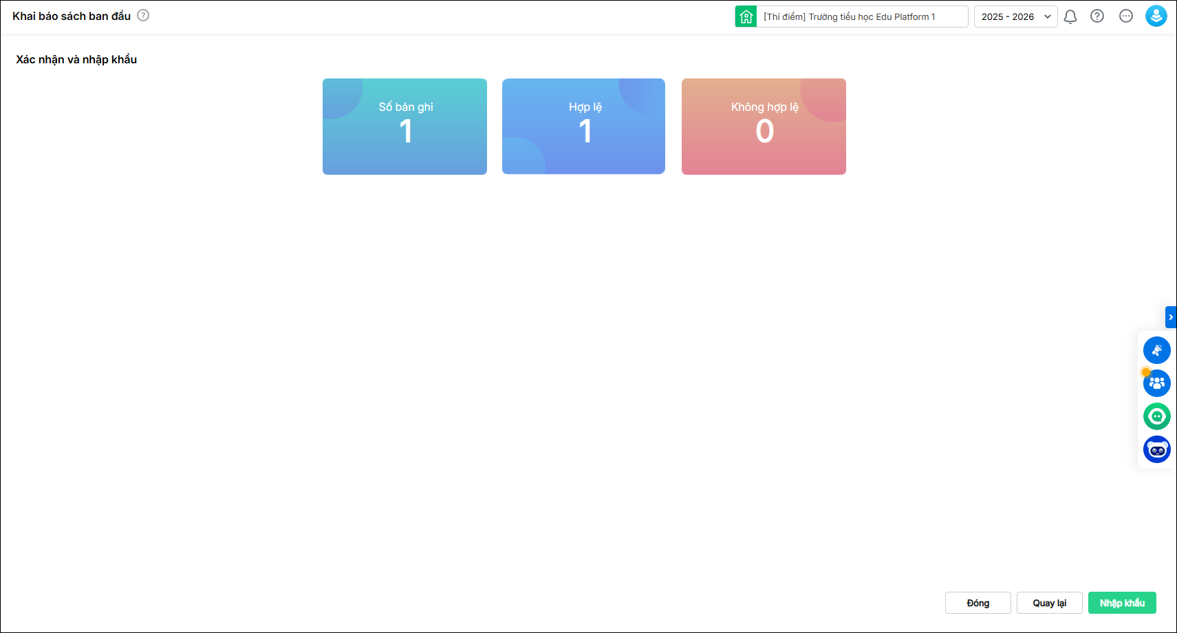Click the Quay lại button
The width and height of the screenshot is (1177, 633).
[x=1049, y=603]
